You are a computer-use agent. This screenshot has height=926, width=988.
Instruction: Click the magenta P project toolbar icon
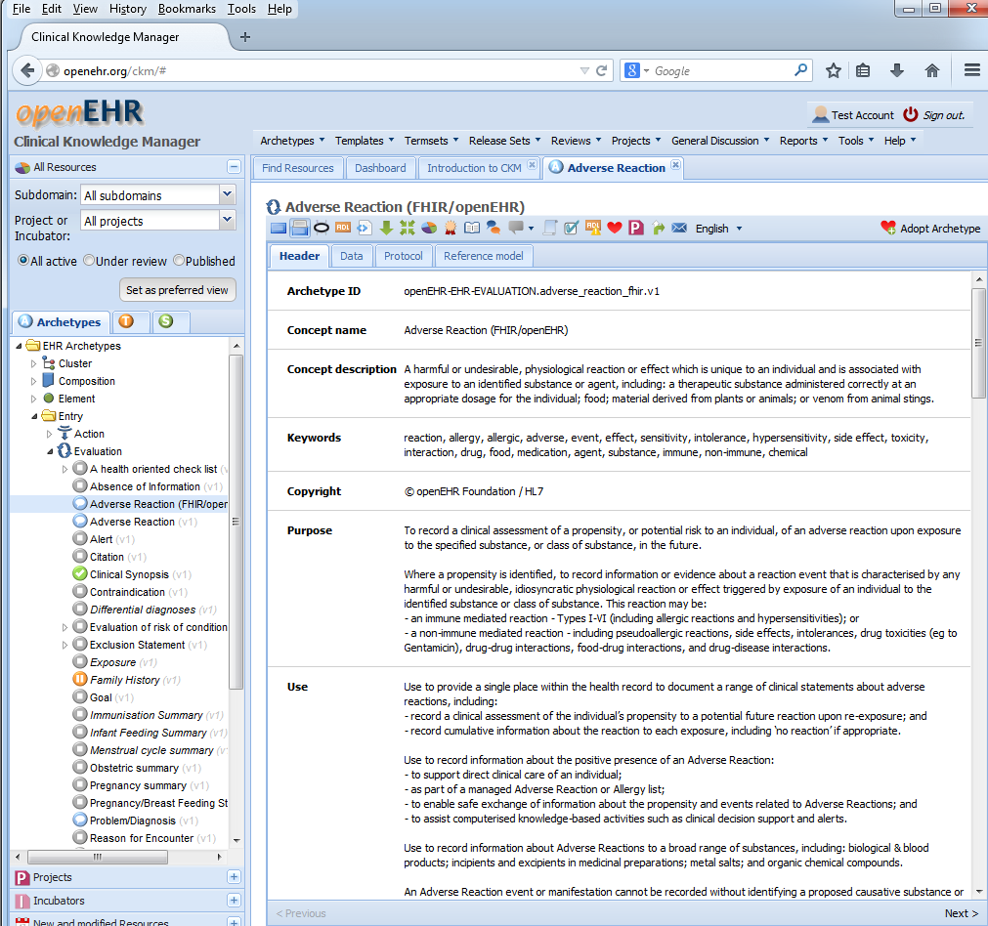coord(636,228)
